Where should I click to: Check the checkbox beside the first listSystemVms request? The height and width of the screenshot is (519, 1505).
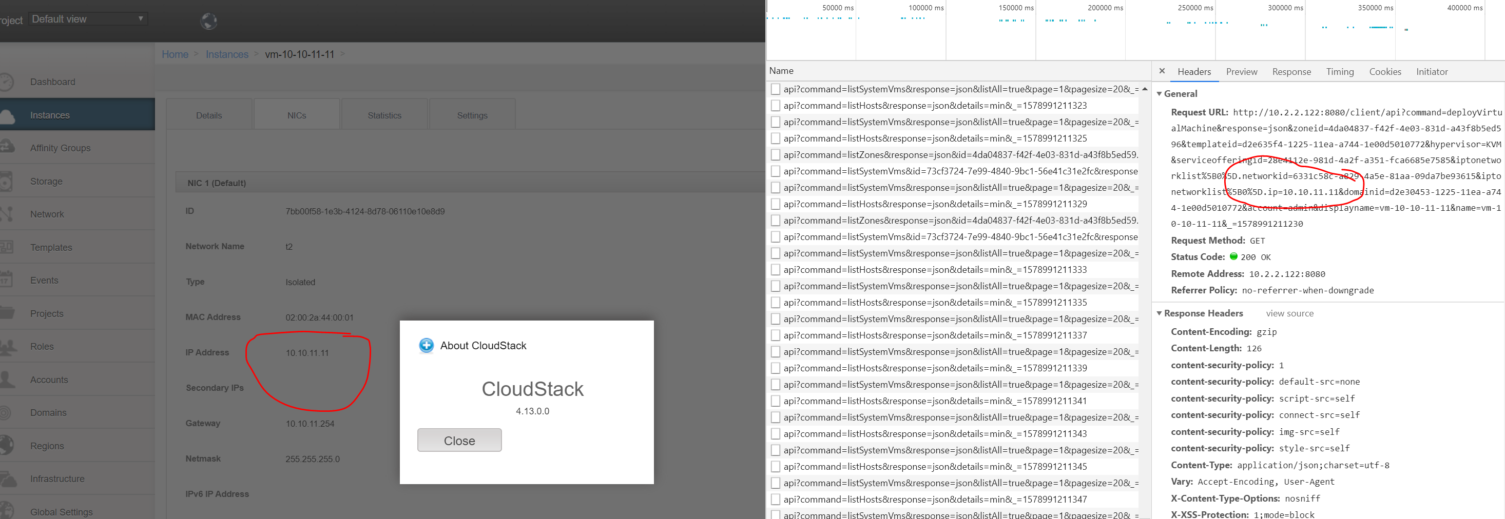coord(775,89)
